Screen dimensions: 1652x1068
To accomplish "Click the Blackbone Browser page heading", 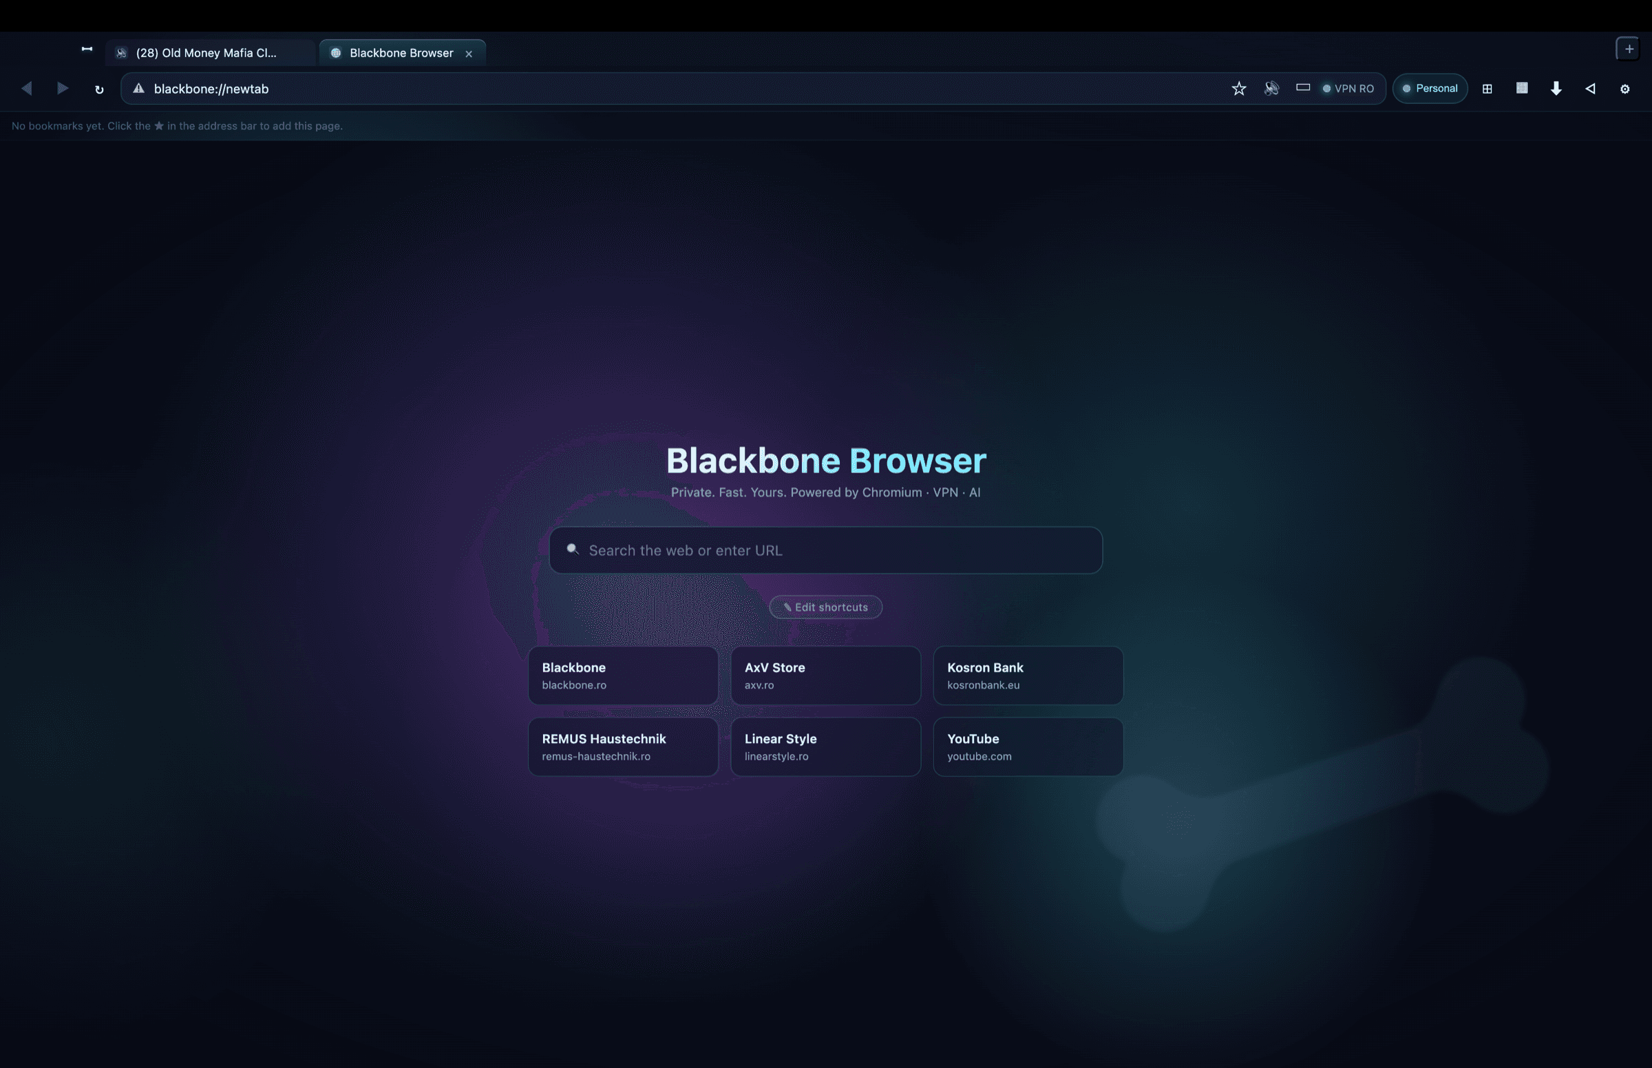I will (825, 461).
